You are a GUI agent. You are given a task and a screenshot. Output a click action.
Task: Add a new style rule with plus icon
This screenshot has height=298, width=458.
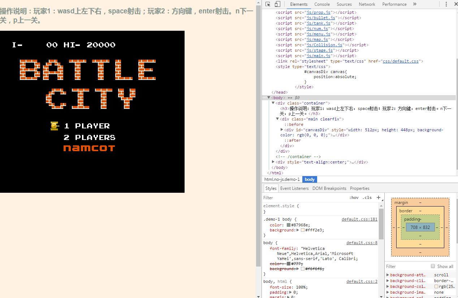click(378, 197)
